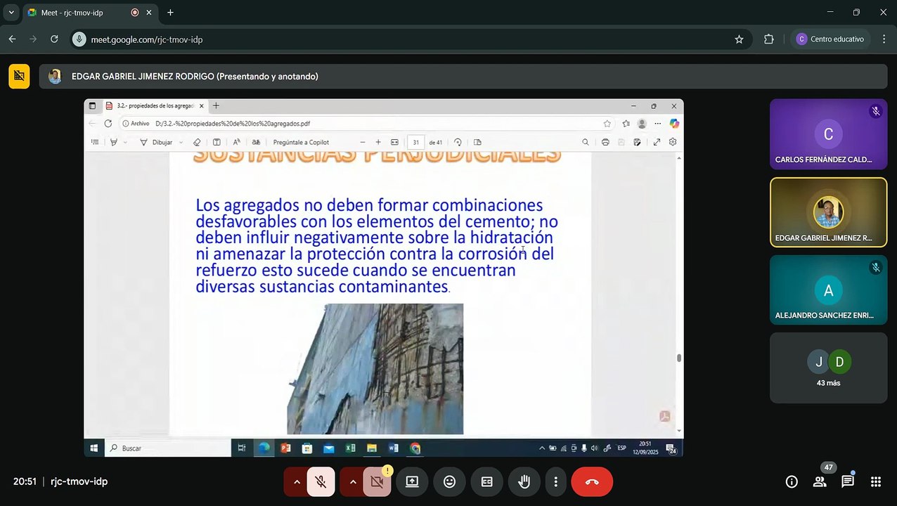Open the chat with everyone panel
The height and width of the screenshot is (506, 897).
coord(848,482)
